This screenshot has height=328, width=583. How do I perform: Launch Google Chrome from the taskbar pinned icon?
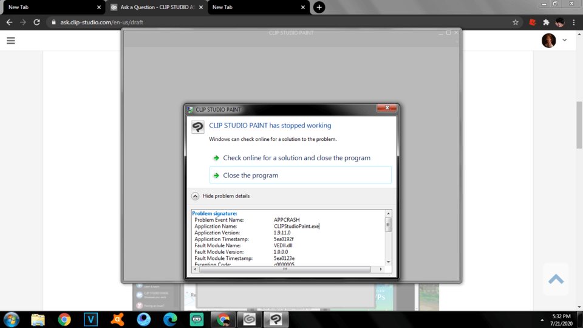pyautogui.click(x=64, y=319)
